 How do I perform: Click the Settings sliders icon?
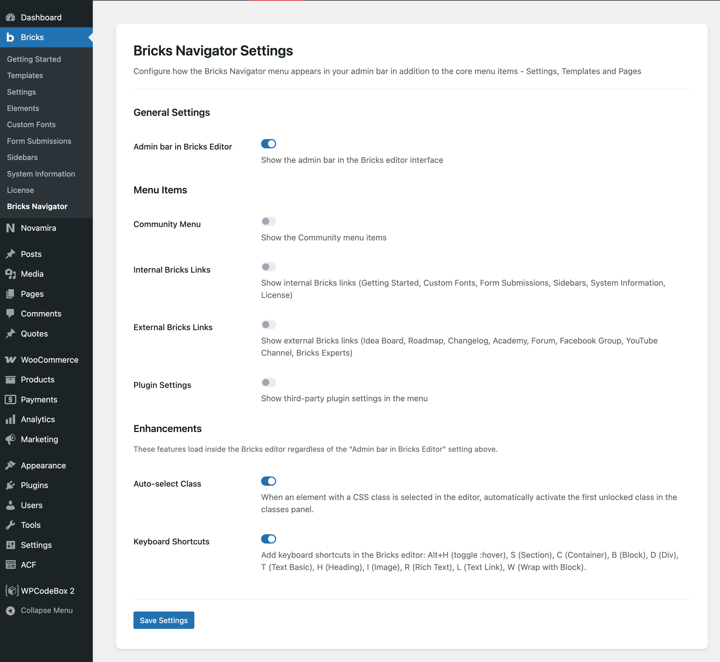10,545
